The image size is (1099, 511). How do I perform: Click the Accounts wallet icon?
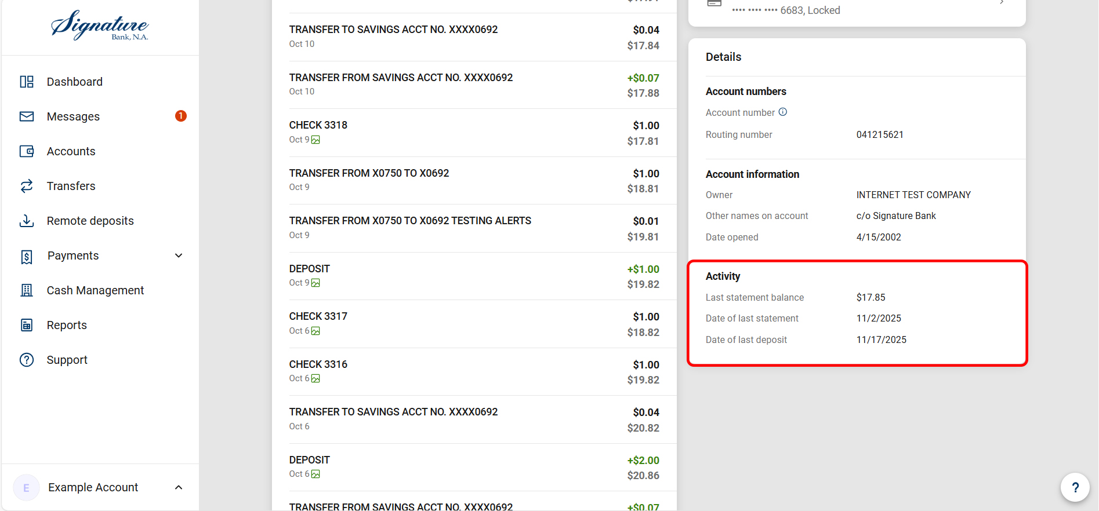pos(27,151)
